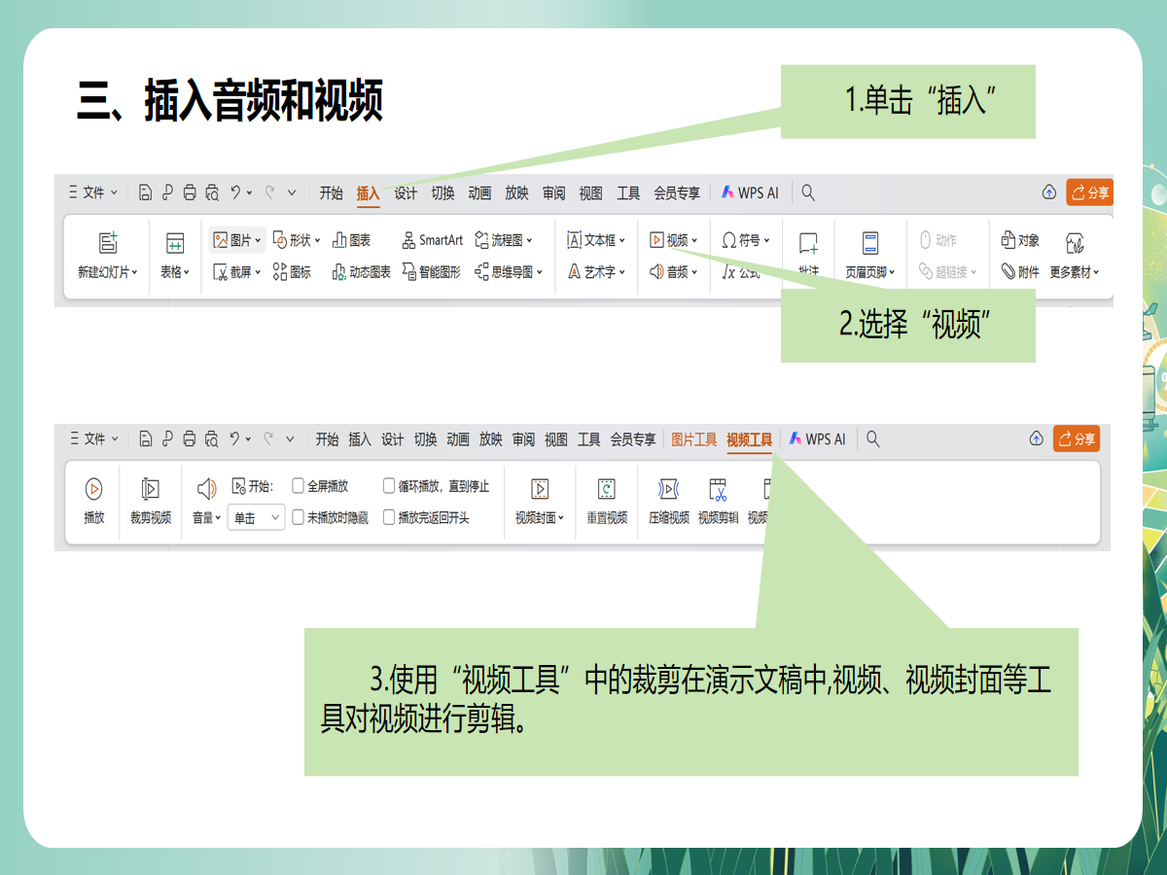1167x875 pixels.
Task: Enable the 全屏播放 checkbox
Action: click(299, 486)
